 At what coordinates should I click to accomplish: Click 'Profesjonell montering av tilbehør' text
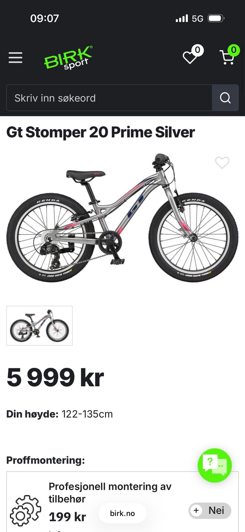(110, 493)
